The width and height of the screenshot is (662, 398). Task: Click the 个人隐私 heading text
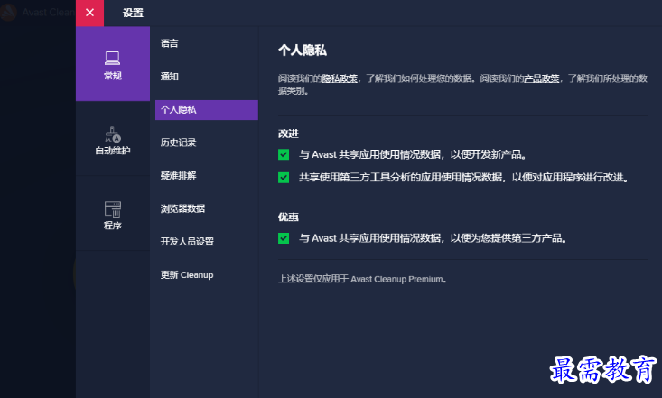pyautogui.click(x=303, y=51)
